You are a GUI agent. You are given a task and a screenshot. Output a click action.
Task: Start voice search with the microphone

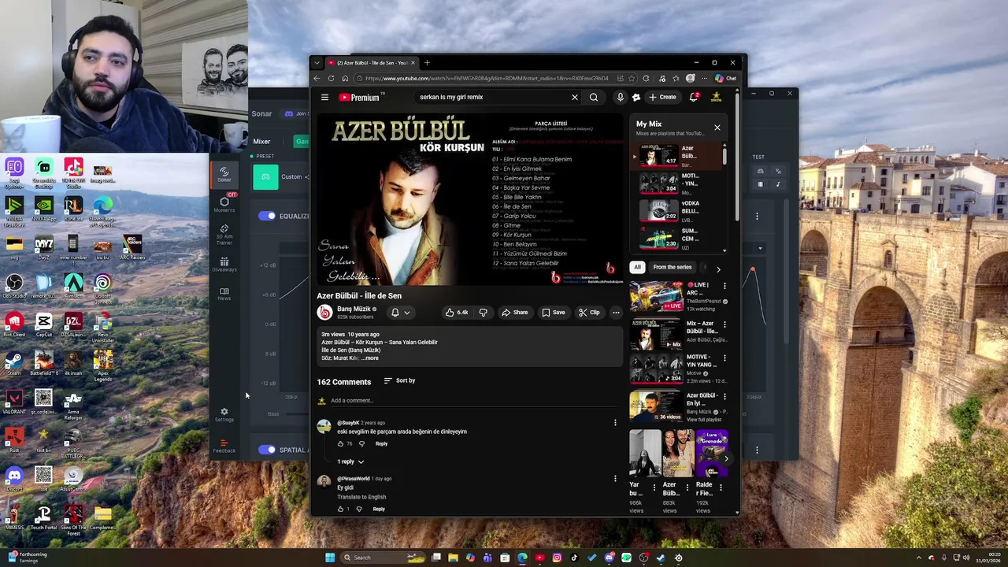click(x=621, y=97)
